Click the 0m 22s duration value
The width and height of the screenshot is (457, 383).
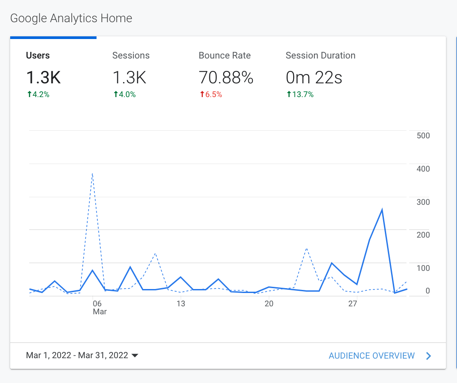pos(314,77)
